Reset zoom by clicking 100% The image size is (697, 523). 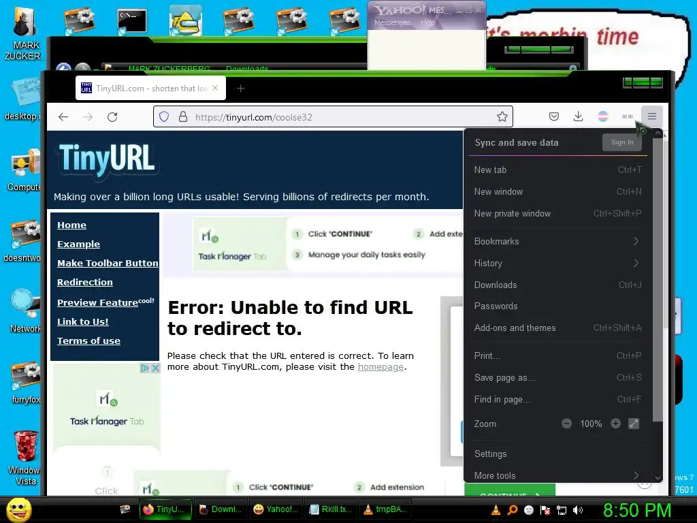(x=591, y=424)
